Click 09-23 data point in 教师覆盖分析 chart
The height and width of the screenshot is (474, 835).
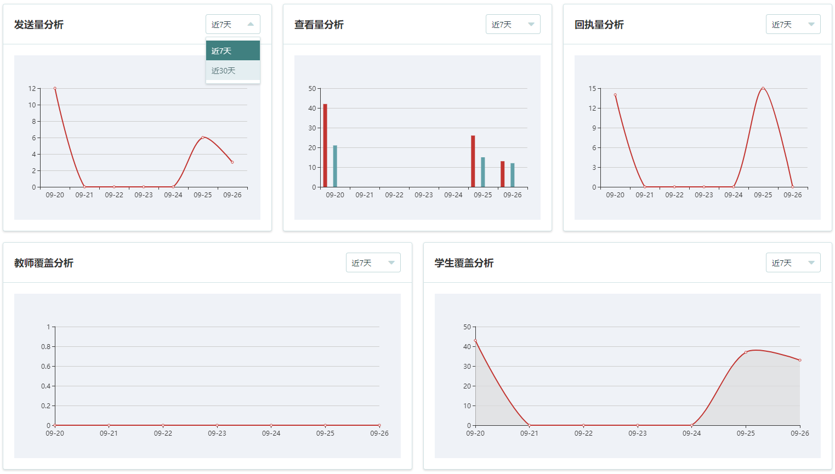[217, 425]
